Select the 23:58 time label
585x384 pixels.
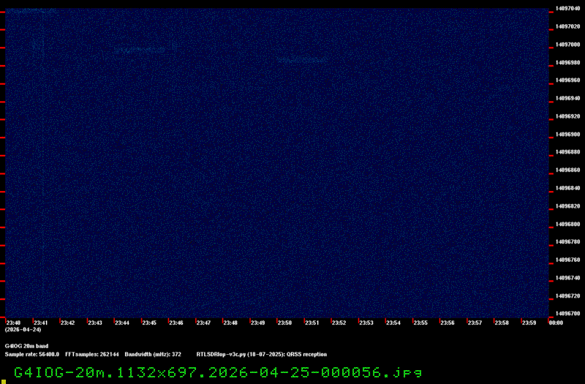[502, 323]
